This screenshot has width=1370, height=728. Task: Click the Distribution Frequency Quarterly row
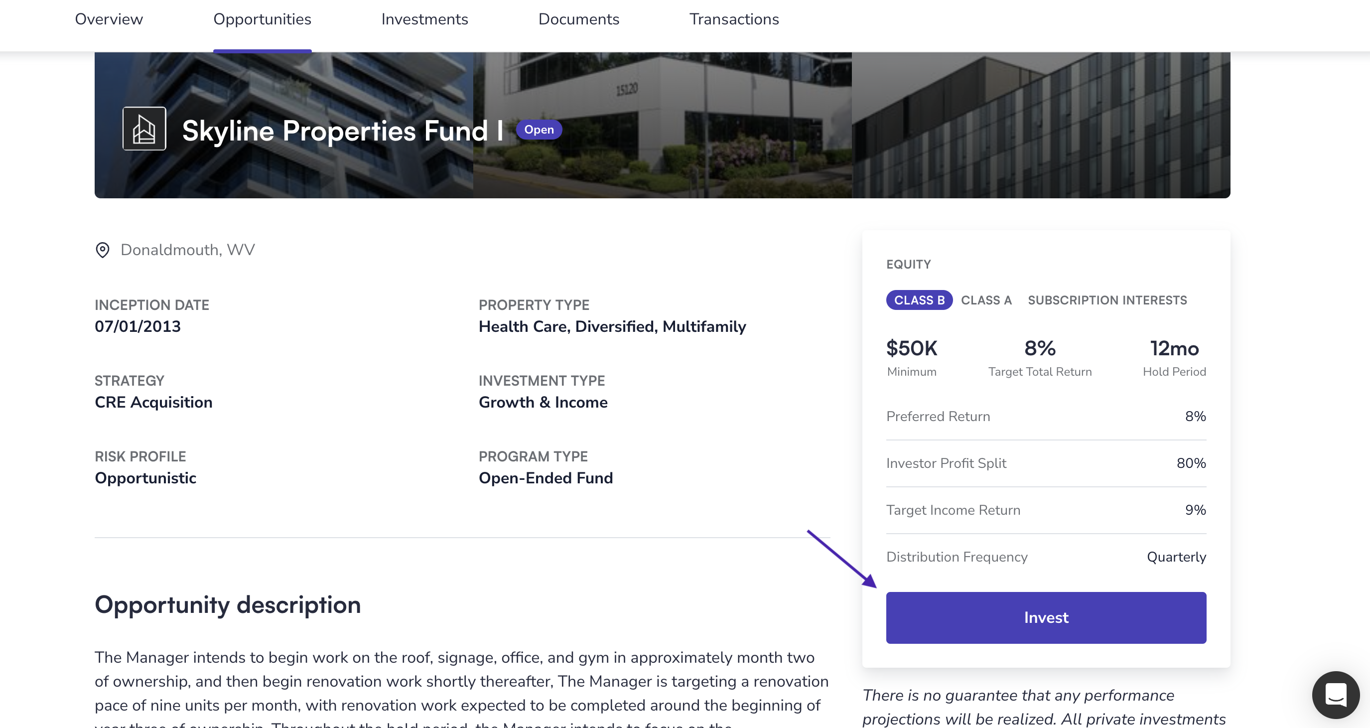click(1046, 557)
